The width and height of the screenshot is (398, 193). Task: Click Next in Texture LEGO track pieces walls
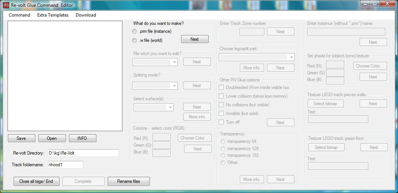(x=374, y=104)
